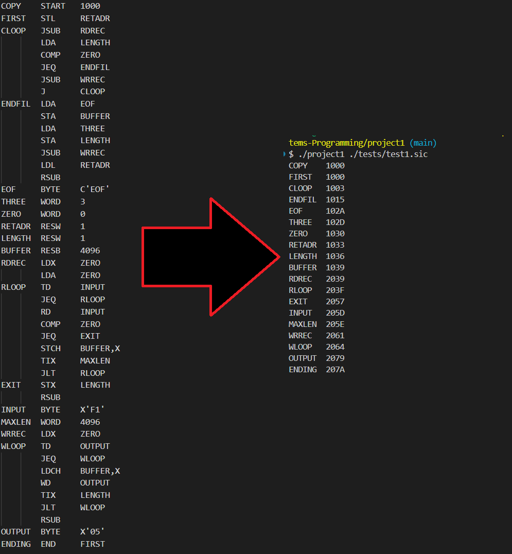Click address 203F in the RLOOP output row
The image size is (512, 554).
[335, 290]
